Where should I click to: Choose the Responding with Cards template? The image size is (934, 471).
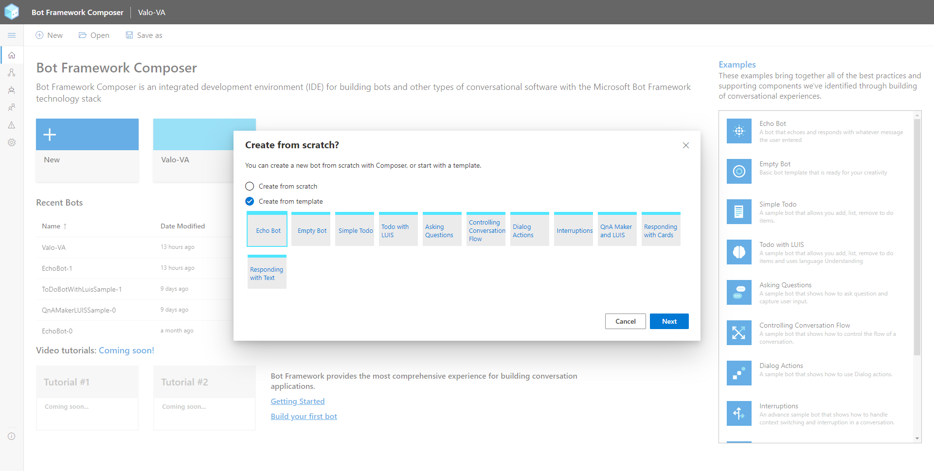[661, 229]
